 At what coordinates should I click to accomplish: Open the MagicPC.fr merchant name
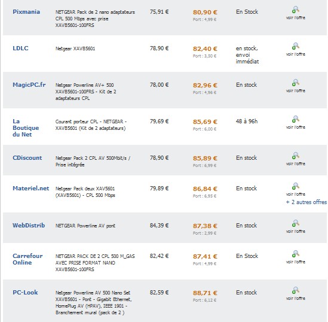pyautogui.click(x=29, y=85)
